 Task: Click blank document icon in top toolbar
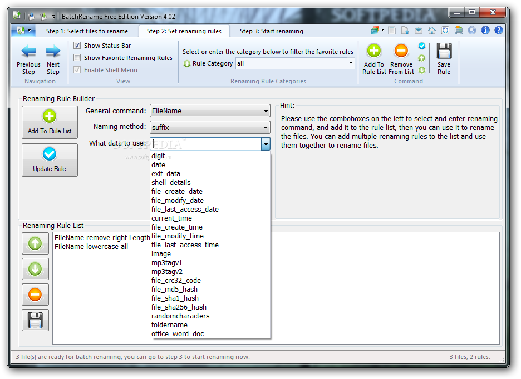pyautogui.click(x=392, y=31)
